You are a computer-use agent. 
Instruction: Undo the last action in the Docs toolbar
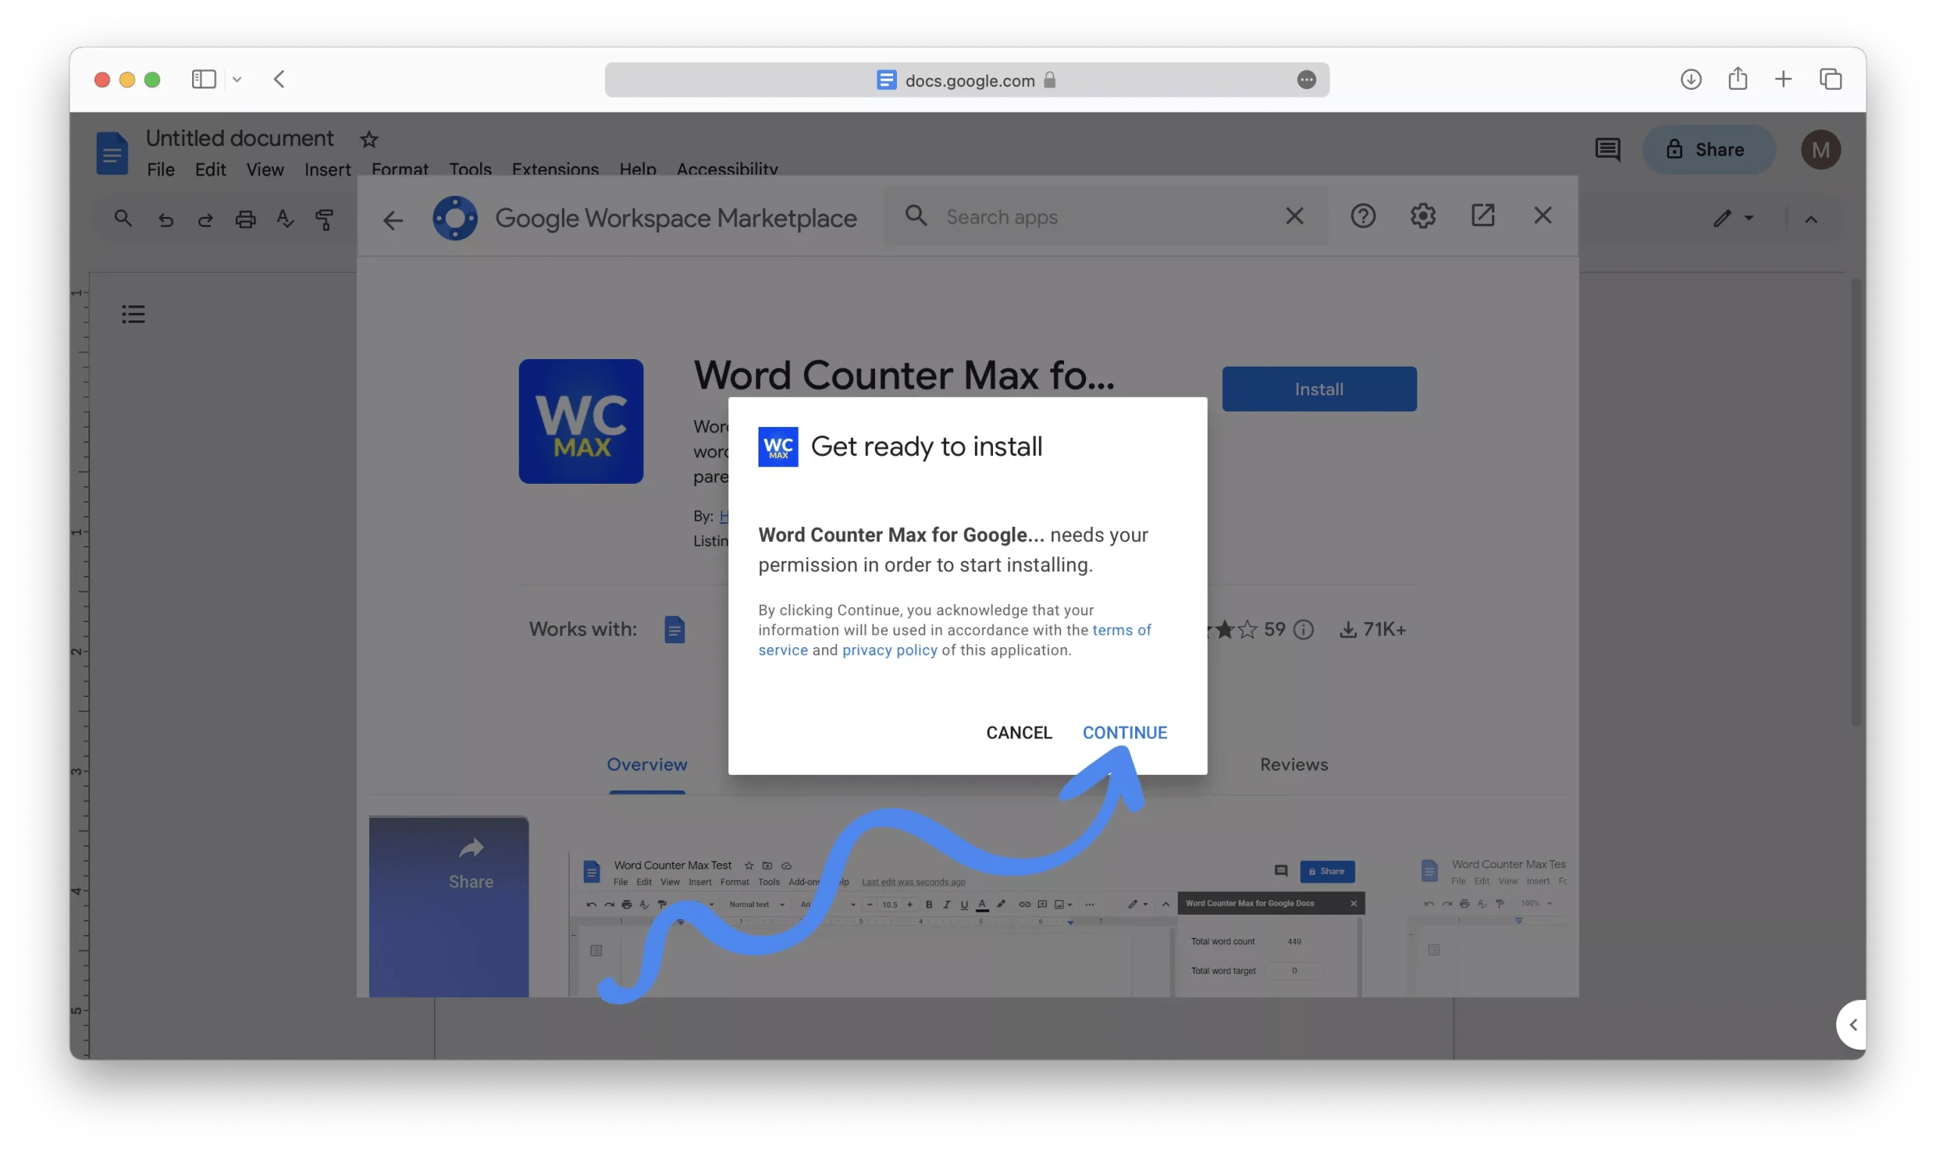[166, 219]
